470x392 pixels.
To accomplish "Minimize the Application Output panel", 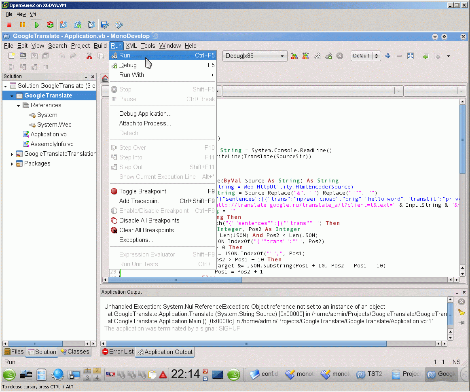I will coord(457,292).
